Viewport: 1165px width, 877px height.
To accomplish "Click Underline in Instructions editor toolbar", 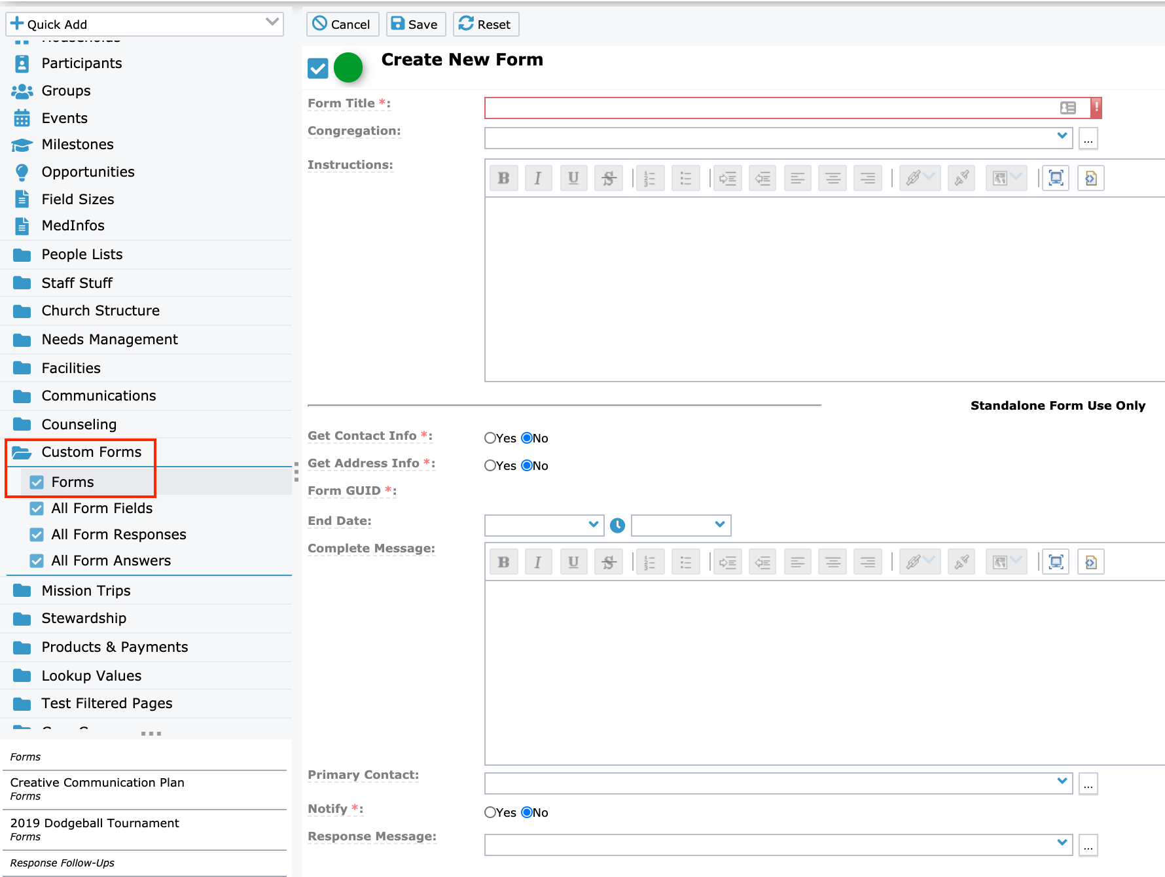I will tap(573, 178).
